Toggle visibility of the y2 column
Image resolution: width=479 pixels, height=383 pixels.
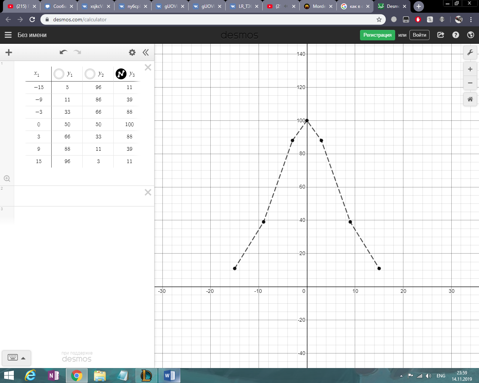pyautogui.click(x=90, y=74)
